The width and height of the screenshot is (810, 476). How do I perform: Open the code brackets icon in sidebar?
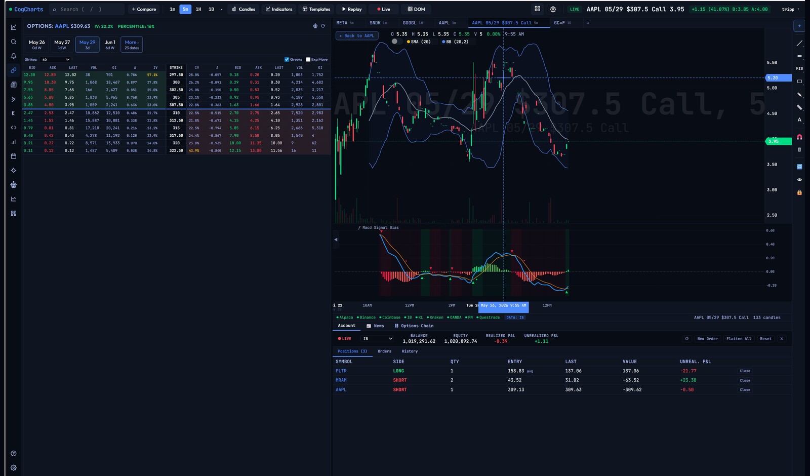click(13, 128)
